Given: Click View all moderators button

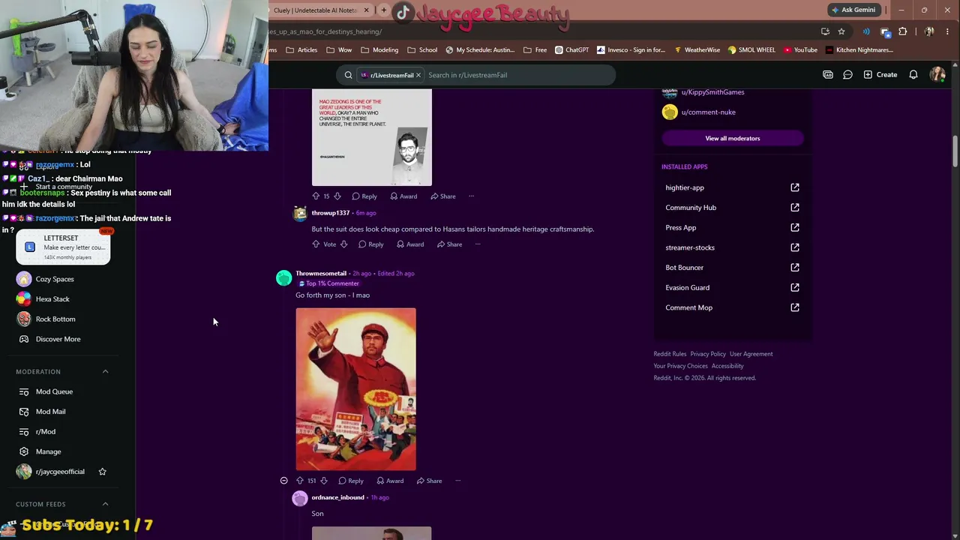Looking at the screenshot, I should [733, 138].
